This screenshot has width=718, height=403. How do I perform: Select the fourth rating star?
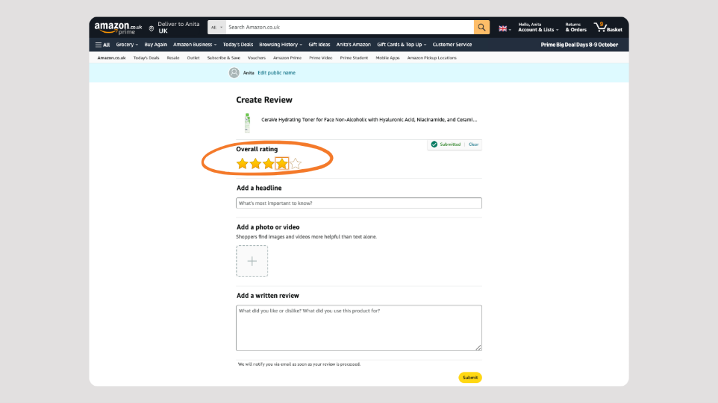pyautogui.click(x=282, y=164)
